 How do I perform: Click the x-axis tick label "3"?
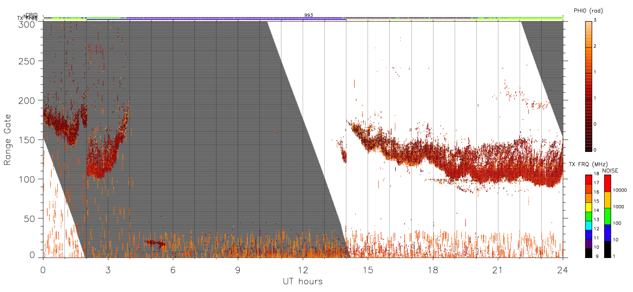108,270
